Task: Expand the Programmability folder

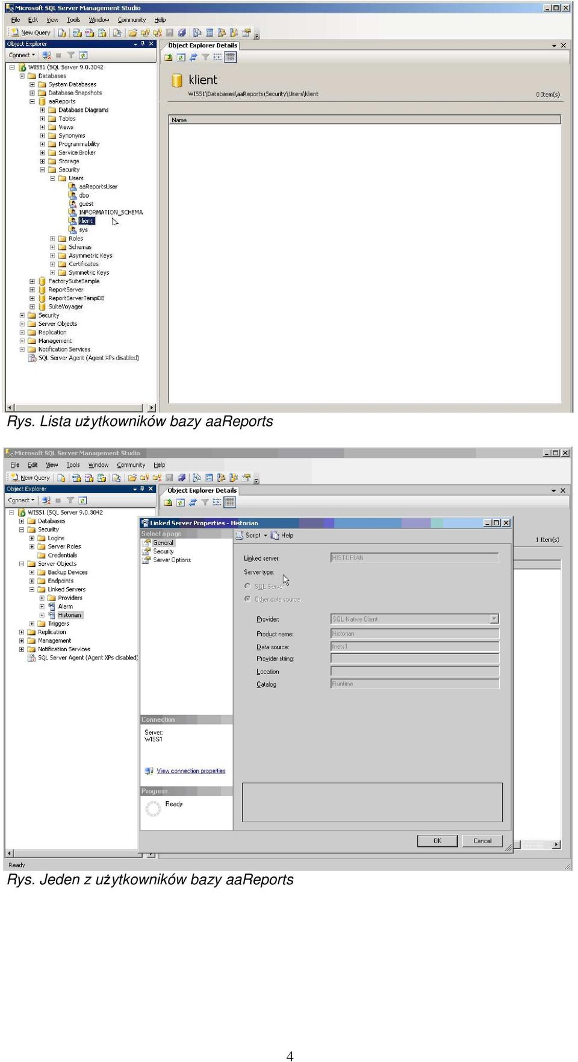Action: click(43, 144)
